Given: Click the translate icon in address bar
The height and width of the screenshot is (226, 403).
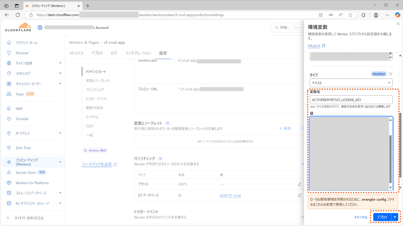Looking at the screenshot, I should 331,15.
